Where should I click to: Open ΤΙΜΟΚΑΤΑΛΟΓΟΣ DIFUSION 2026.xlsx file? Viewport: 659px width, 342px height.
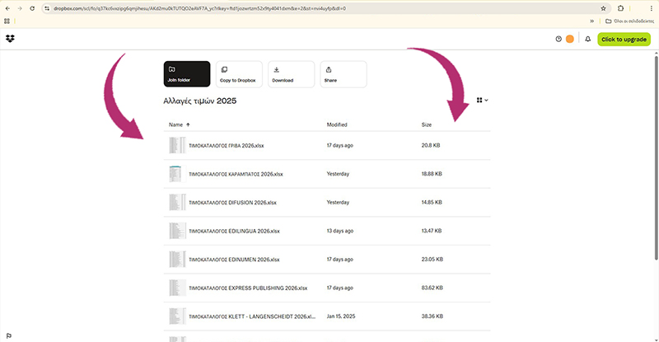(x=235, y=203)
